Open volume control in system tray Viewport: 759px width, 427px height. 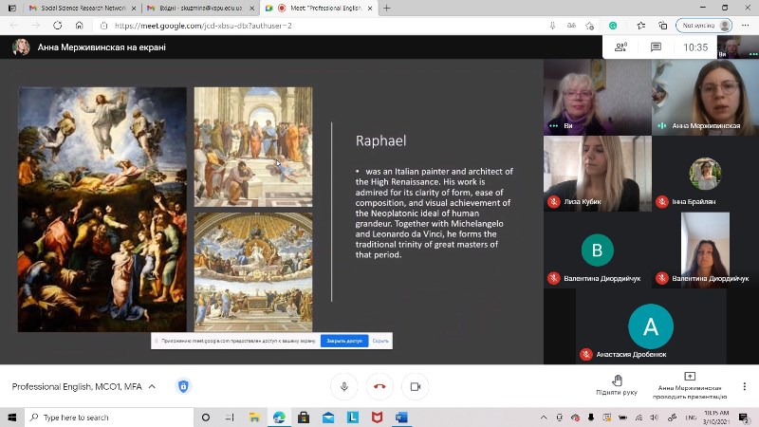click(655, 418)
